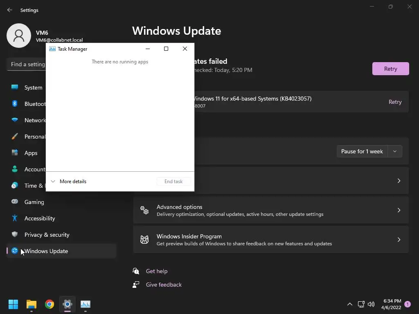Open the Pause for 1 week dropdown arrow
419x314 pixels.
click(x=395, y=151)
